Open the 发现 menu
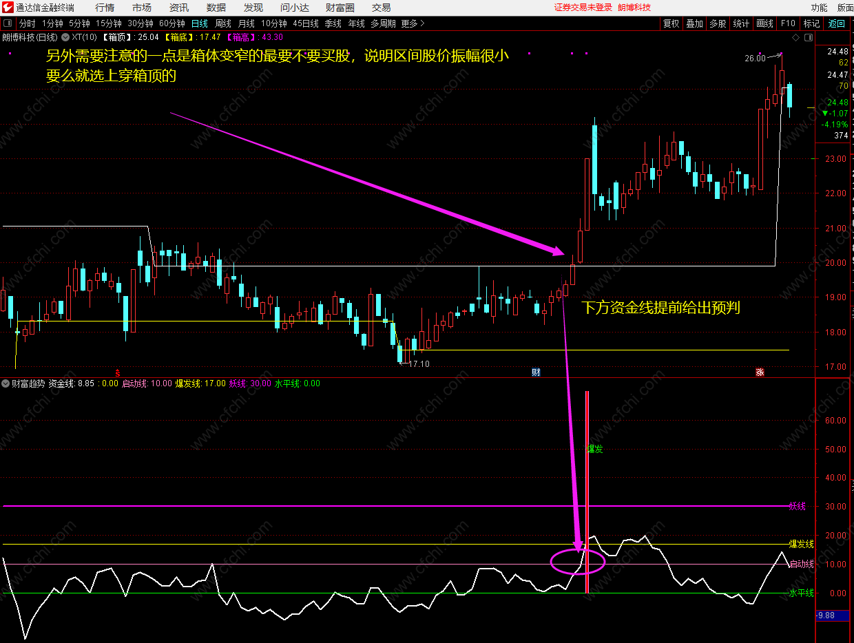This screenshot has height=643, width=854. point(253,8)
